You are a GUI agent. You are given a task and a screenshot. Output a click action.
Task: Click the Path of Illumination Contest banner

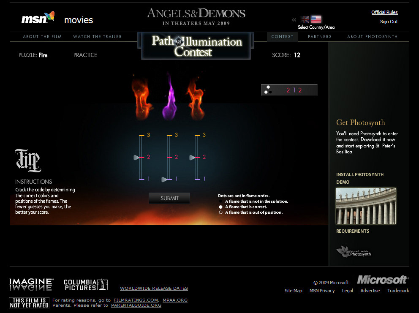pos(196,46)
